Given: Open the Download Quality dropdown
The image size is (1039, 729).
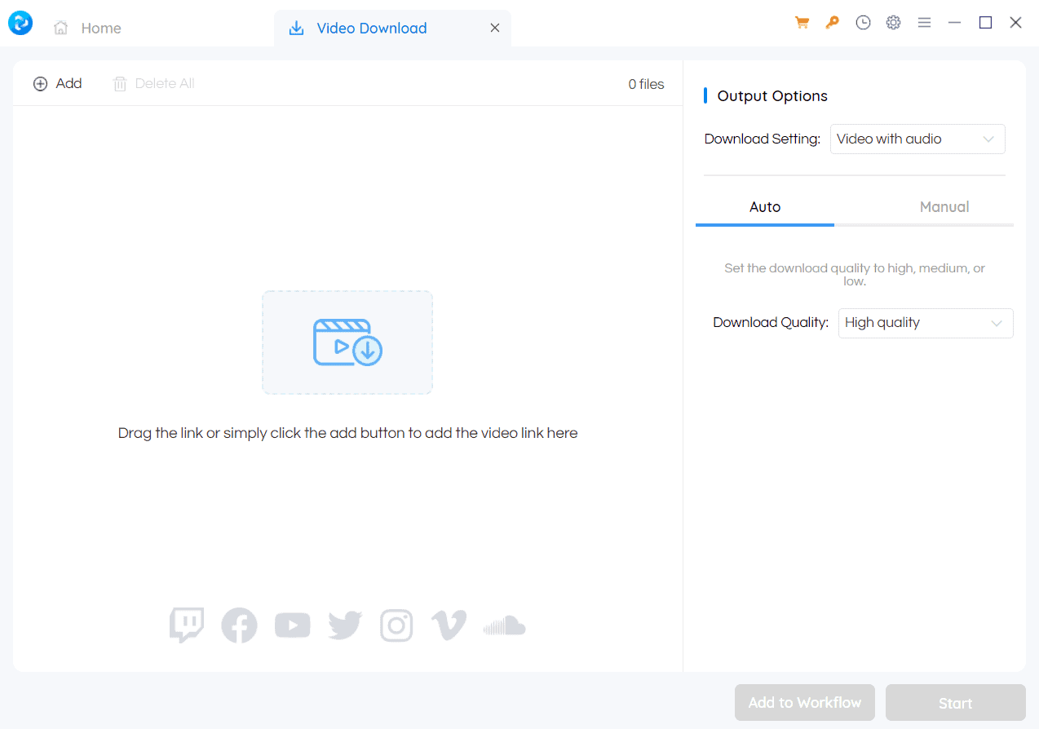Looking at the screenshot, I should click(926, 323).
